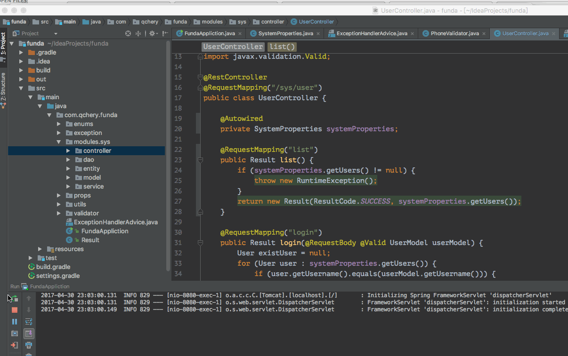Expand the resources folder

click(40, 249)
